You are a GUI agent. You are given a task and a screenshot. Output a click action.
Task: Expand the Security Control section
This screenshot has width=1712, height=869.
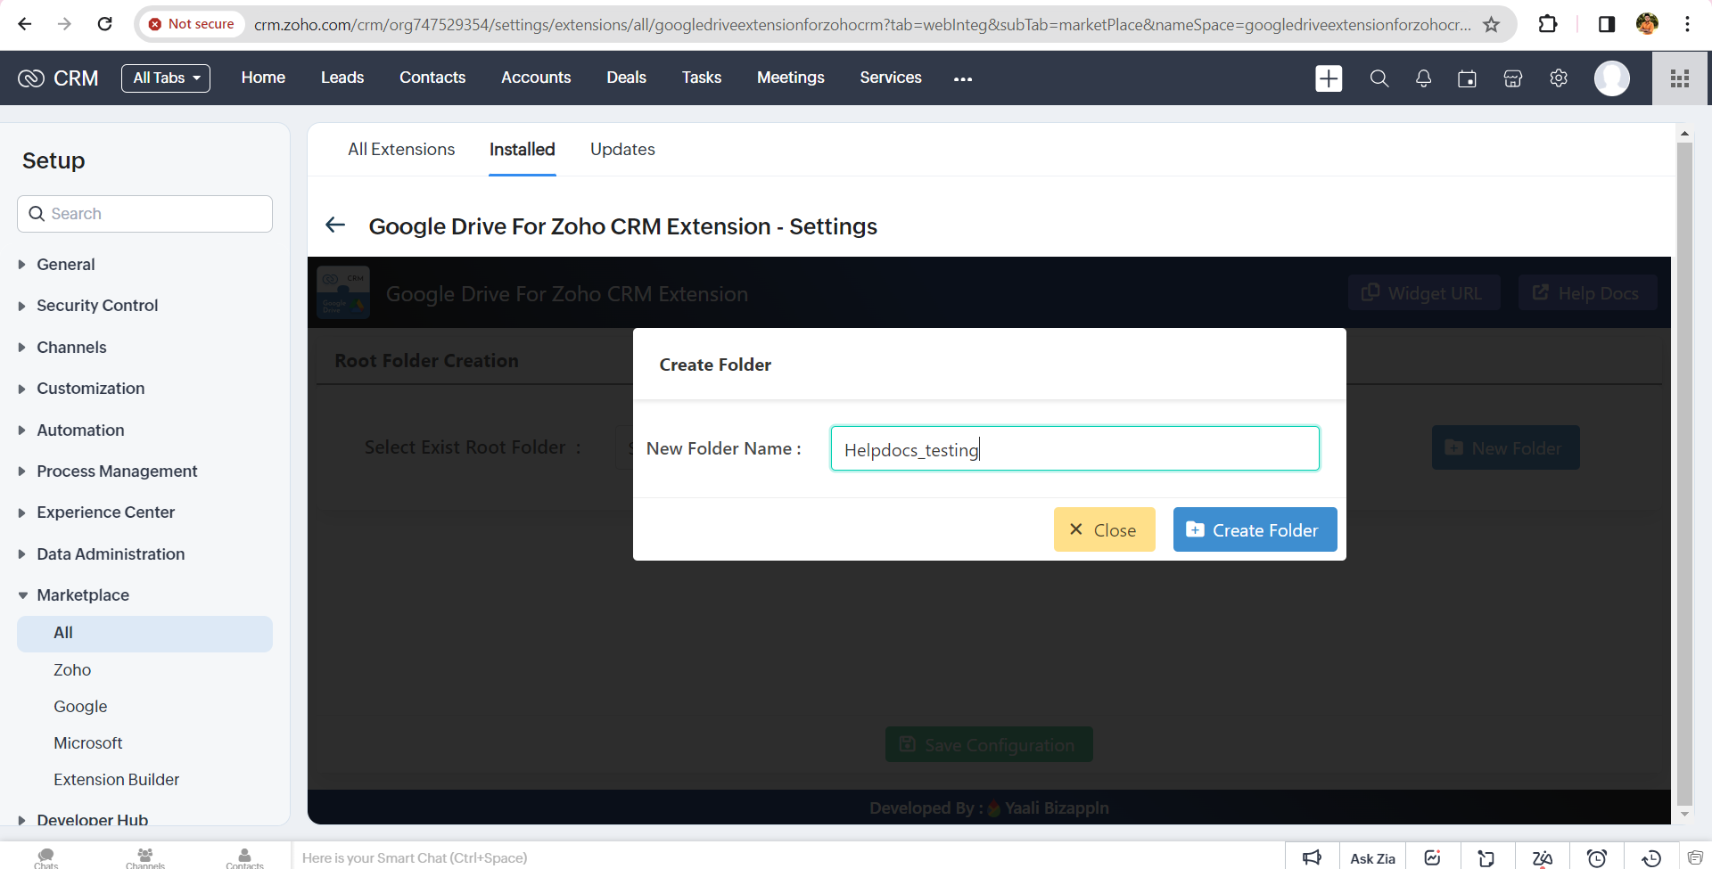(96, 306)
